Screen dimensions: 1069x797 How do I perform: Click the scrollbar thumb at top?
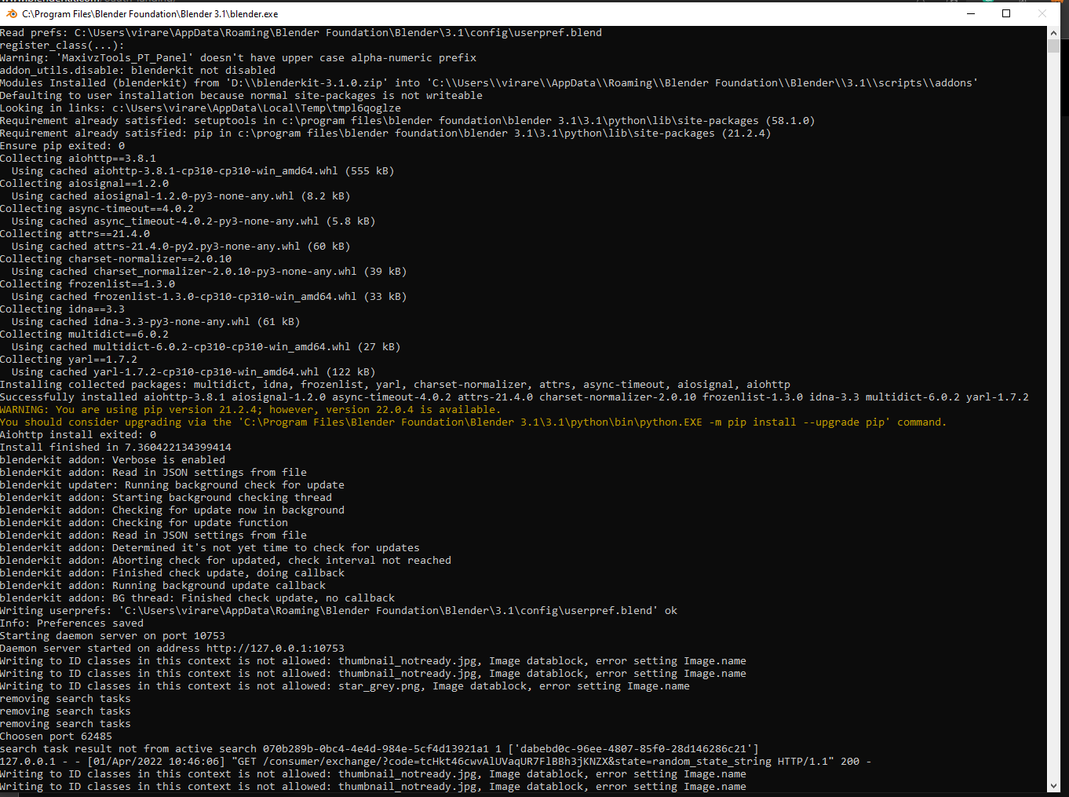1054,46
